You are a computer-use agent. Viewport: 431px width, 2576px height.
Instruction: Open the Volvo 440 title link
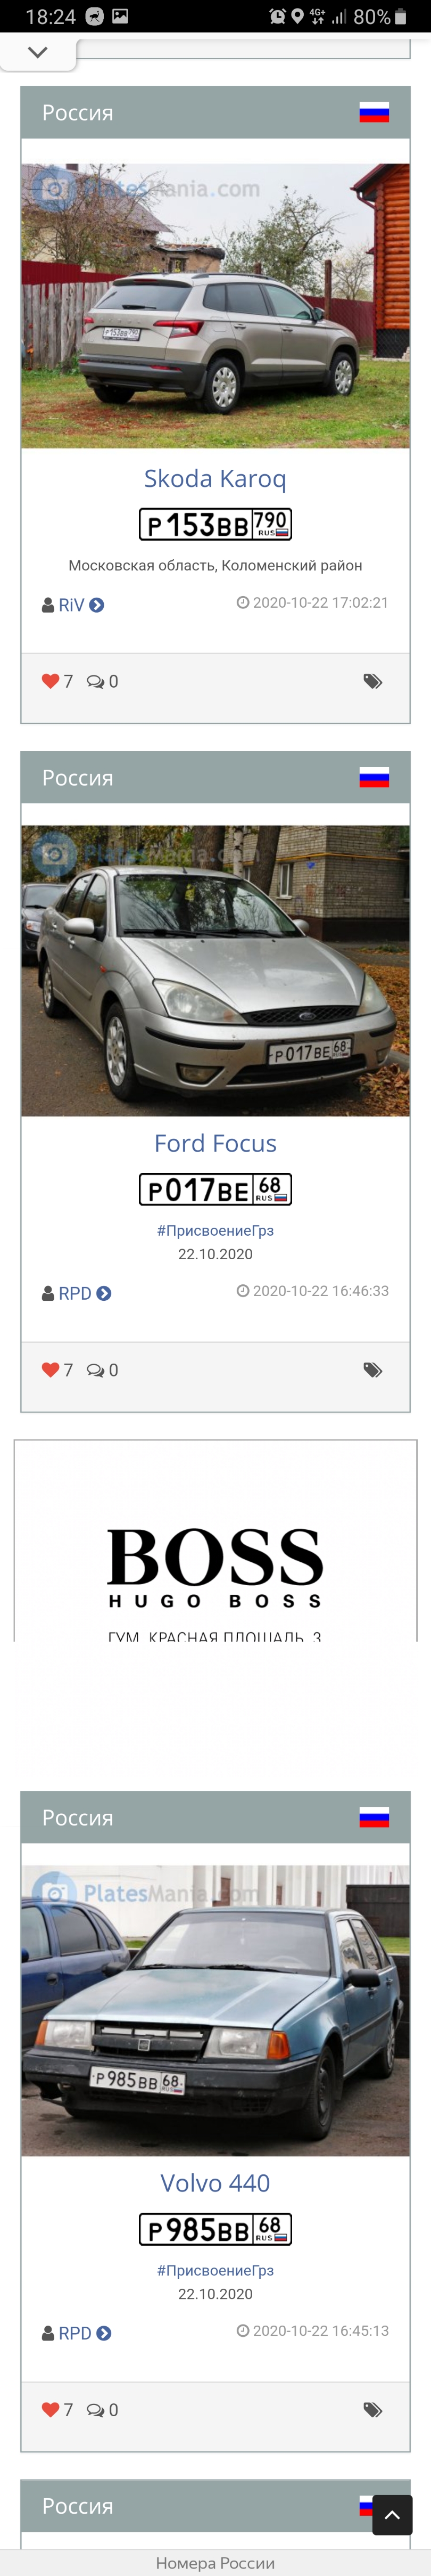pos(215,2183)
